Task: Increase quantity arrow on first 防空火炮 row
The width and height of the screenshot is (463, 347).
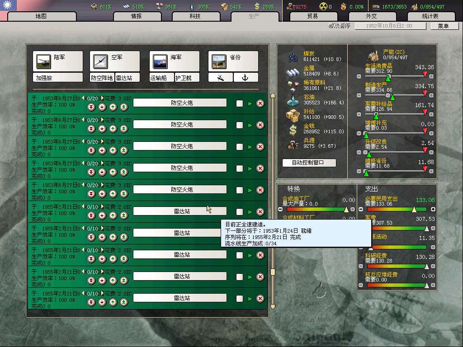Action: [102, 98]
